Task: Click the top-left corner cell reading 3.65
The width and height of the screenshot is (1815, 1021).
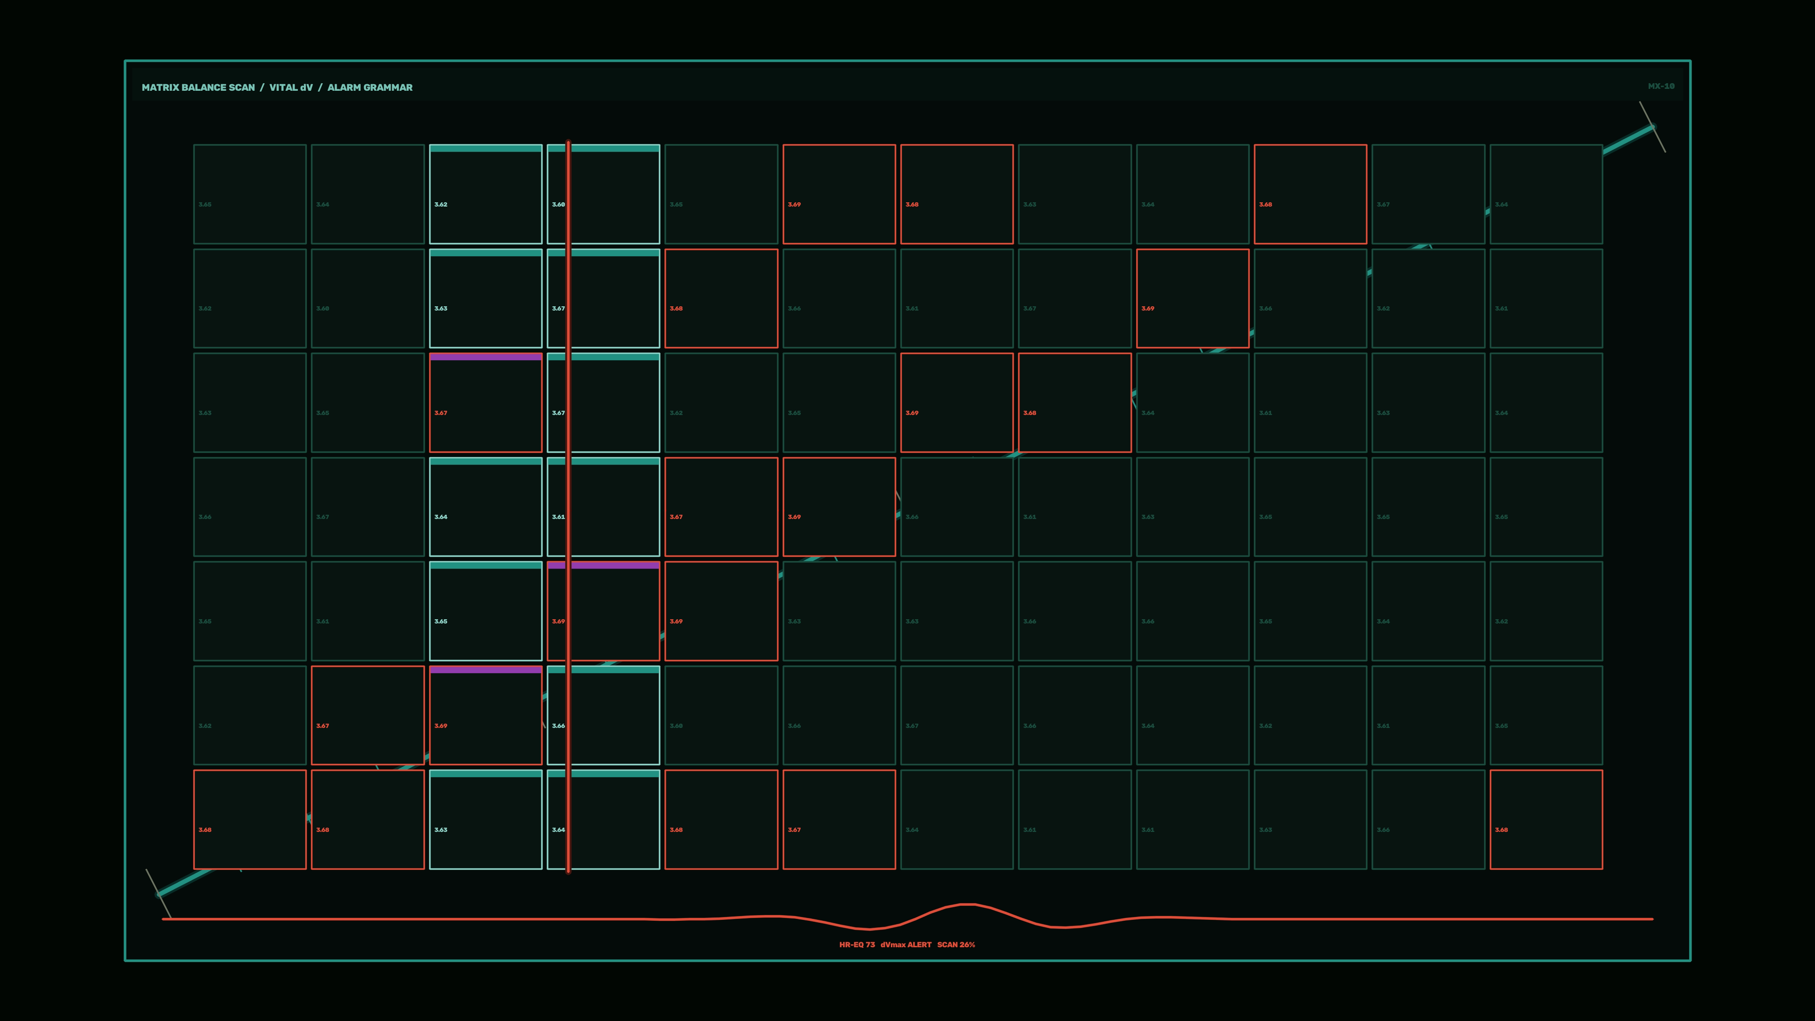Action: point(250,194)
